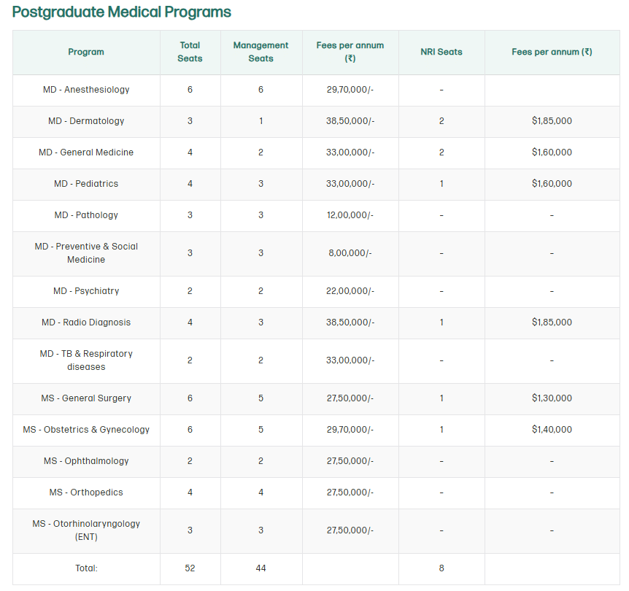Select the MS - Otorhinolaryngology (ENT) cell
This screenshot has width=629, height=591.
pos(86,530)
